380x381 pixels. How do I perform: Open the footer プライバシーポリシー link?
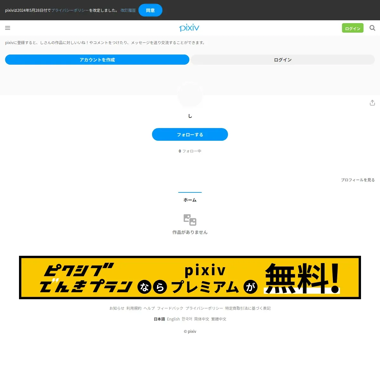click(204, 308)
